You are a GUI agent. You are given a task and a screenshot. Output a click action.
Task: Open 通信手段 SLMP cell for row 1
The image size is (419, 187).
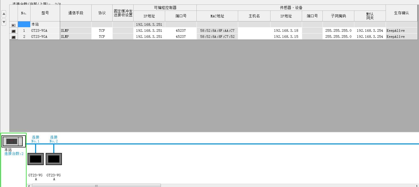[76, 30]
